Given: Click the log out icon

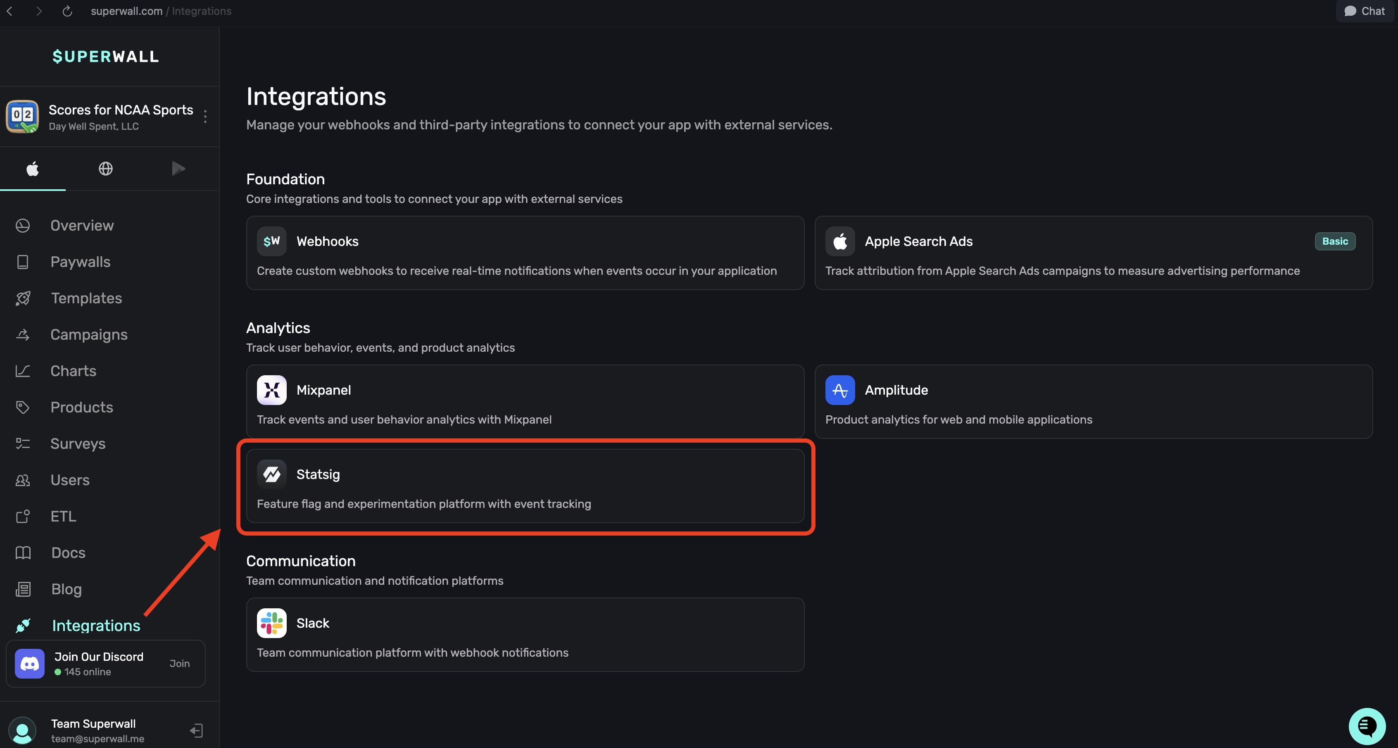Looking at the screenshot, I should 197,731.
